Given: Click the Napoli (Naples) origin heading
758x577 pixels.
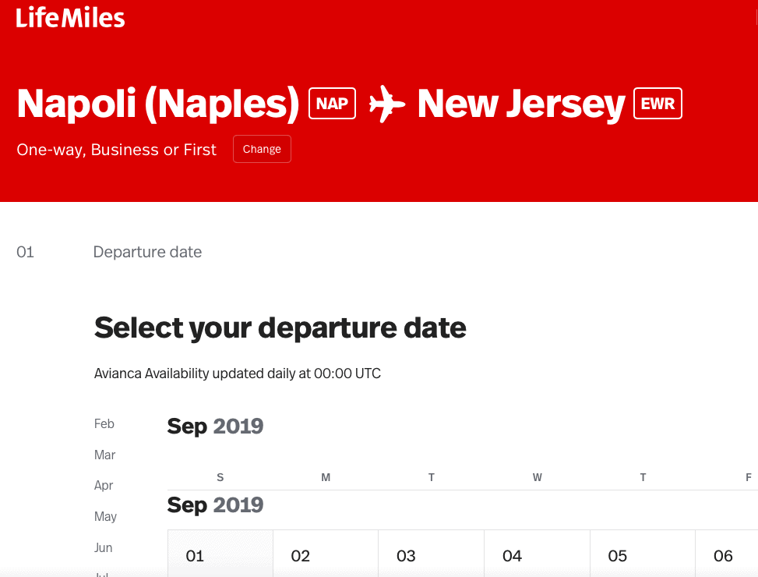Looking at the screenshot, I should (x=158, y=104).
